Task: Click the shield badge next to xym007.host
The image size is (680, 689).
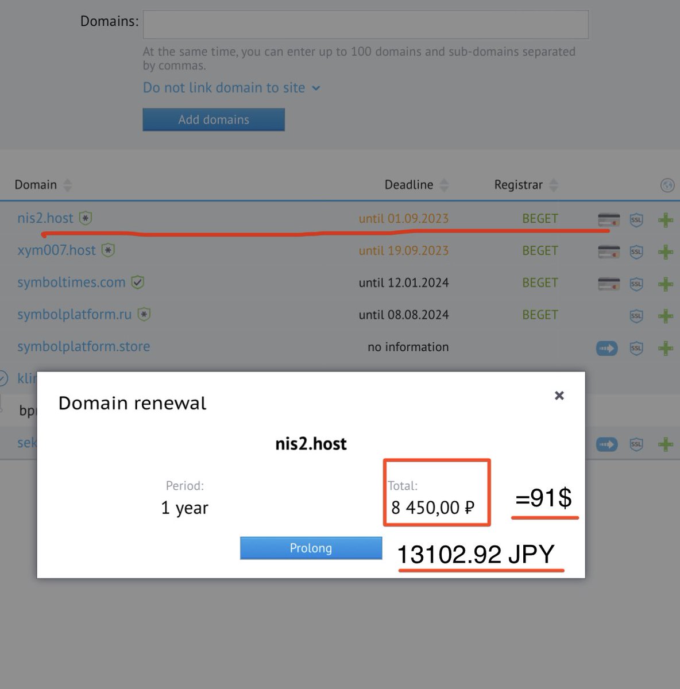Action: (x=109, y=250)
